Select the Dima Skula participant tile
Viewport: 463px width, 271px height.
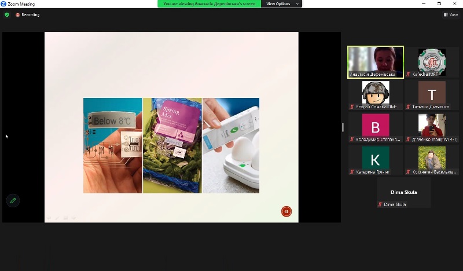point(403,193)
